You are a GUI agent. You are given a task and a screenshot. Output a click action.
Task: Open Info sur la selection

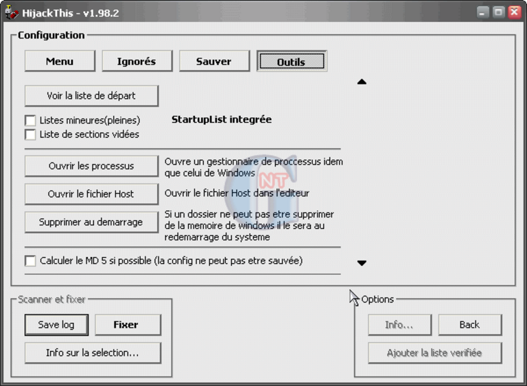click(x=93, y=352)
